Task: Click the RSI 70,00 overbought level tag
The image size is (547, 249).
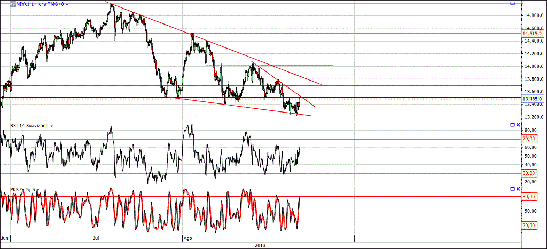Action: coord(529,139)
